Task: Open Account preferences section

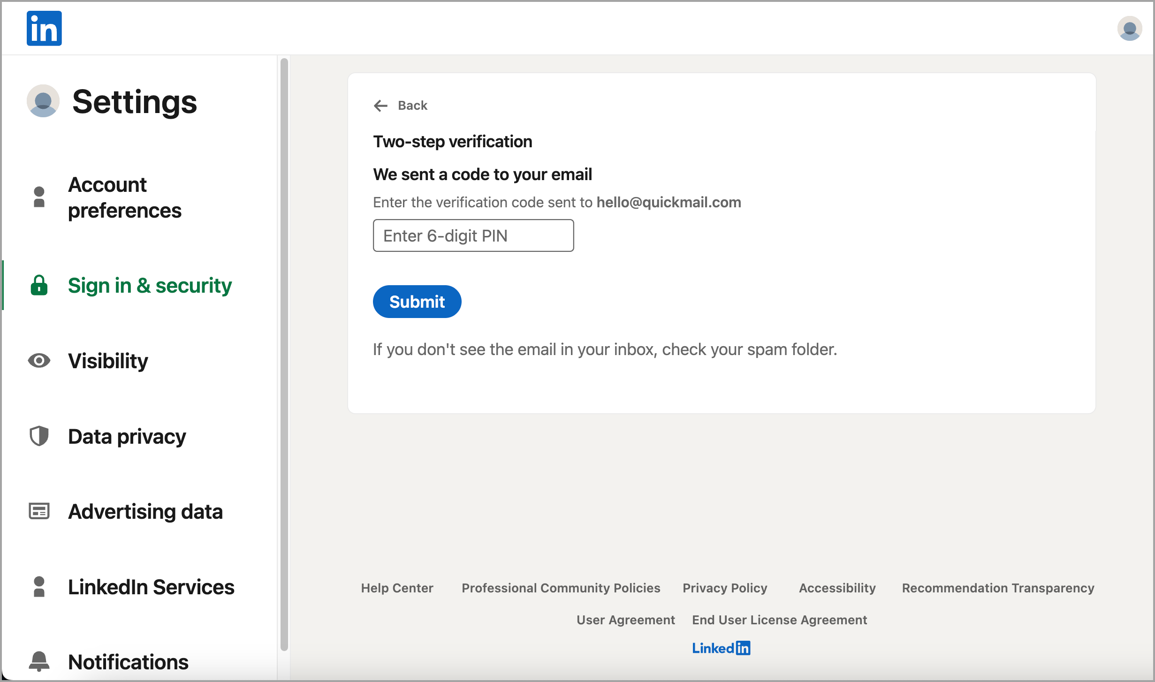Action: pos(124,197)
